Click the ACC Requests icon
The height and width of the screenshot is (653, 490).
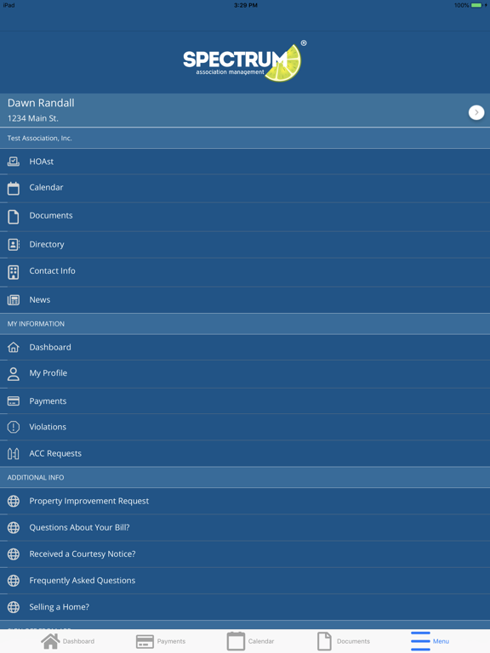pyautogui.click(x=14, y=453)
